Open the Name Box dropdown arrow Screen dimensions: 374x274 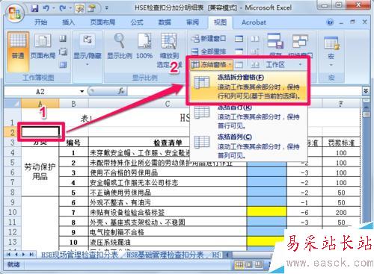(x=82, y=91)
